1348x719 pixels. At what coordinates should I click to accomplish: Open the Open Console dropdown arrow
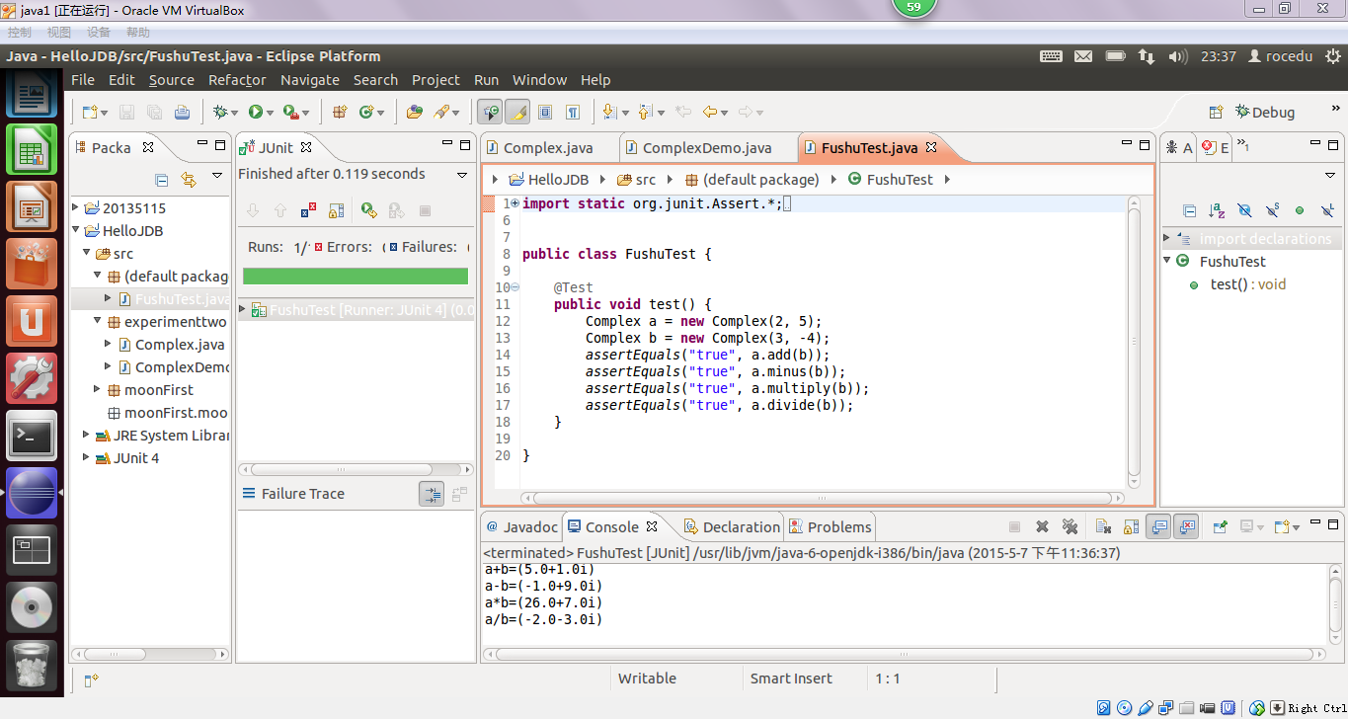pyautogui.click(x=1296, y=527)
